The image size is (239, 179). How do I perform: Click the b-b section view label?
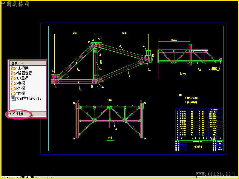(110, 138)
